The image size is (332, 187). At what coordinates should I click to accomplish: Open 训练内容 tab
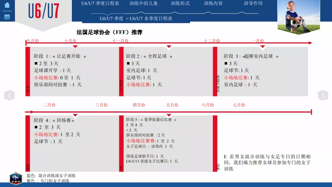(213, 3)
